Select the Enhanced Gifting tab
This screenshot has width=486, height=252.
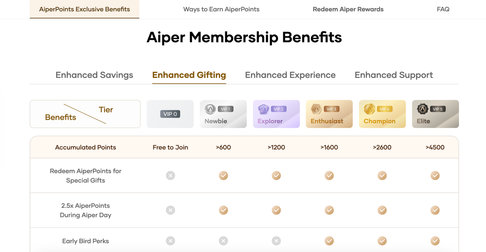(x=189, y=75)
